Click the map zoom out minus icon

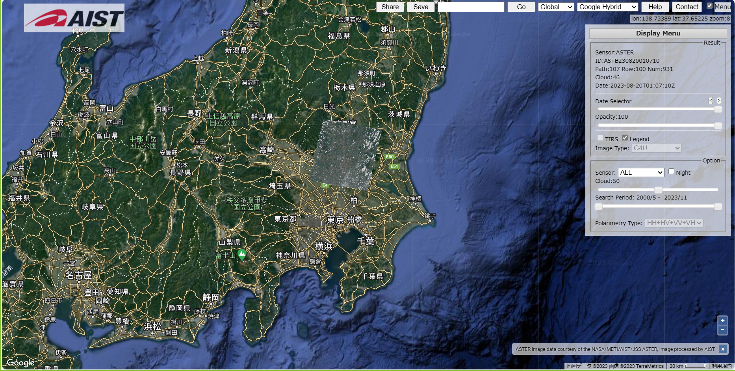[x=723, y=329]
